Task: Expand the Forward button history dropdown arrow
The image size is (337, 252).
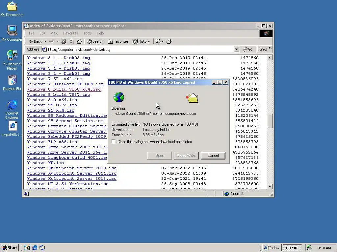Action: 57,41
